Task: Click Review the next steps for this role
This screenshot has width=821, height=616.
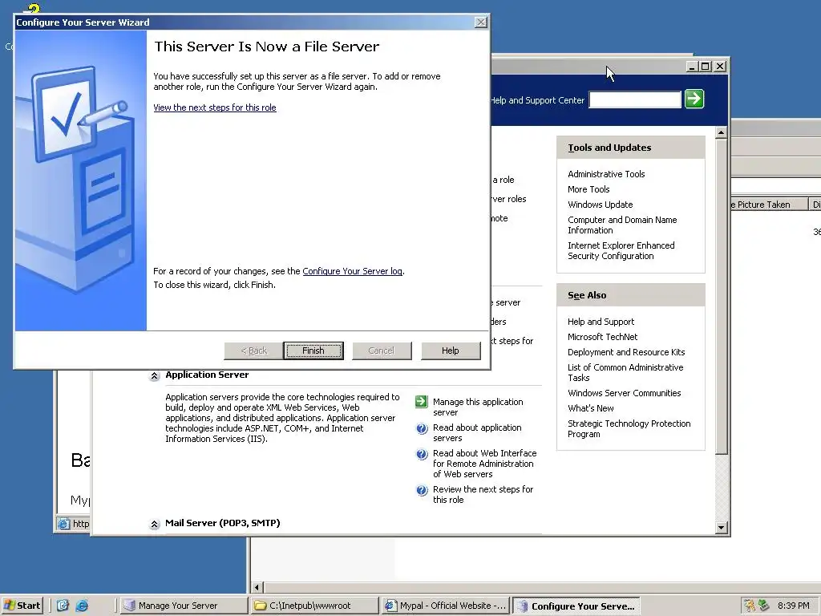Action: click(483, 494)
